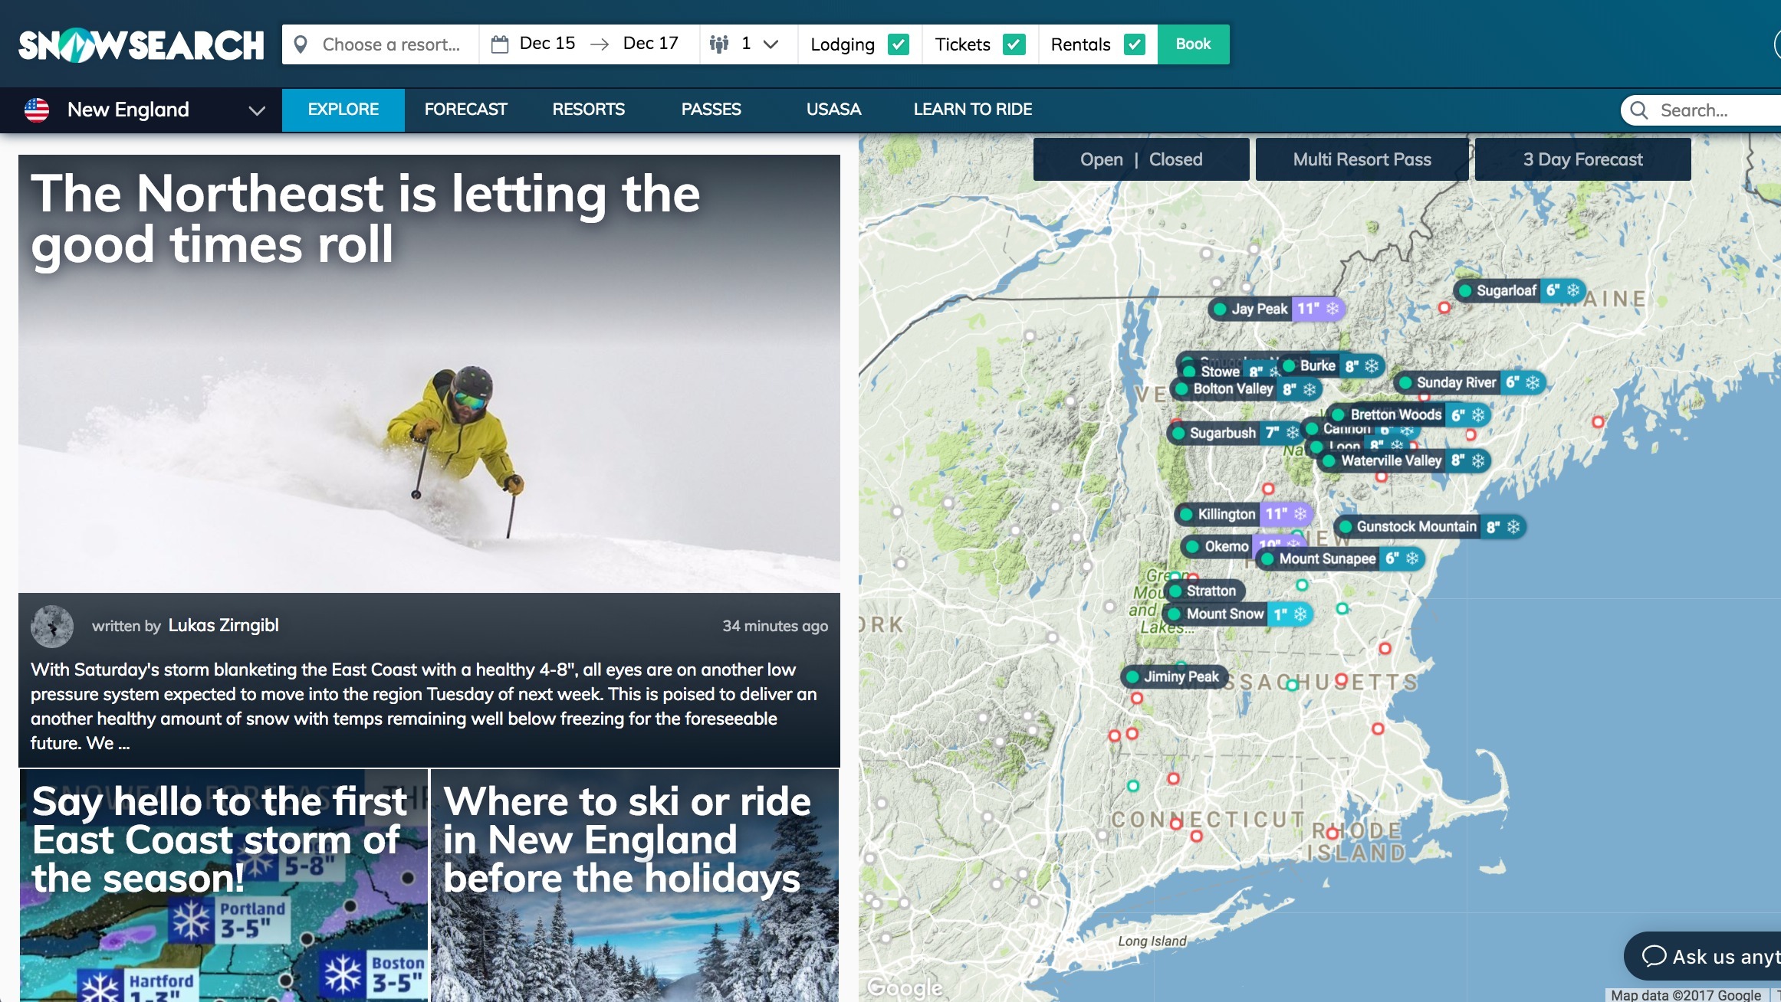Select the Killington resort marker
Viewport: 1781px width, 1002px height.
(1226, 514)
